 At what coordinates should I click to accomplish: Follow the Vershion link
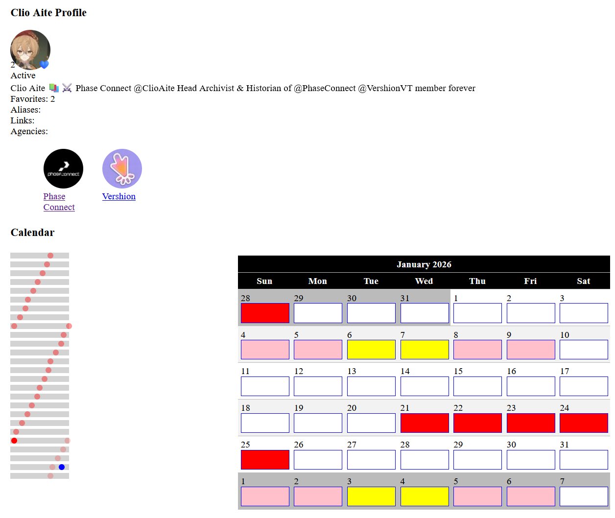point(119,196)
